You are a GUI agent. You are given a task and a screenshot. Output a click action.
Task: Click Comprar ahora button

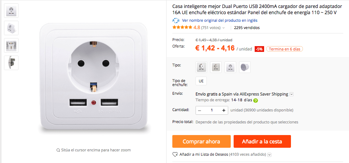[x=201, y=142]
